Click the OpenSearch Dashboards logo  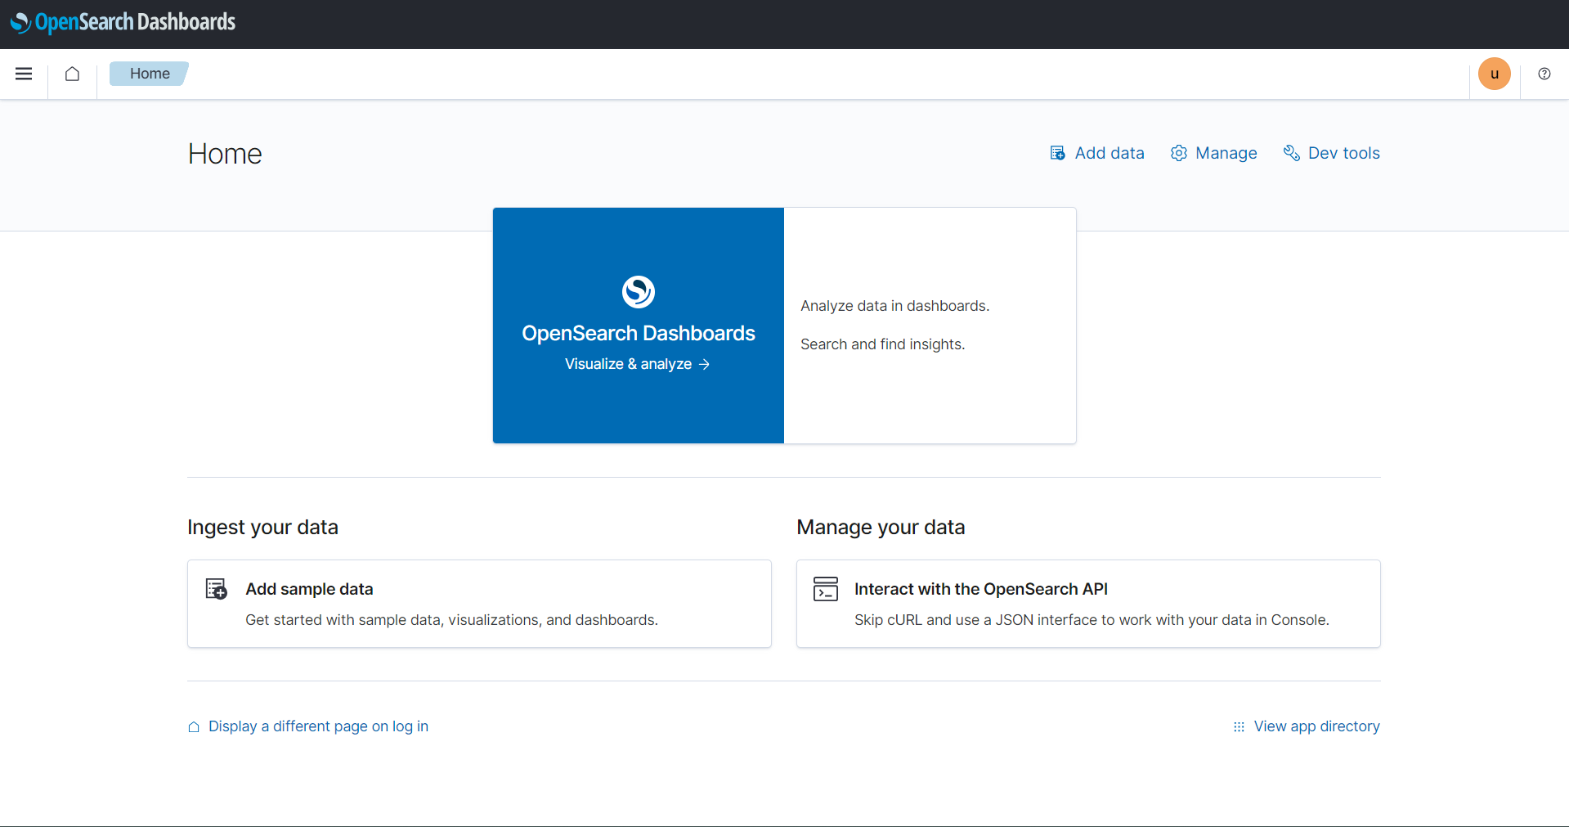(123, 22)
